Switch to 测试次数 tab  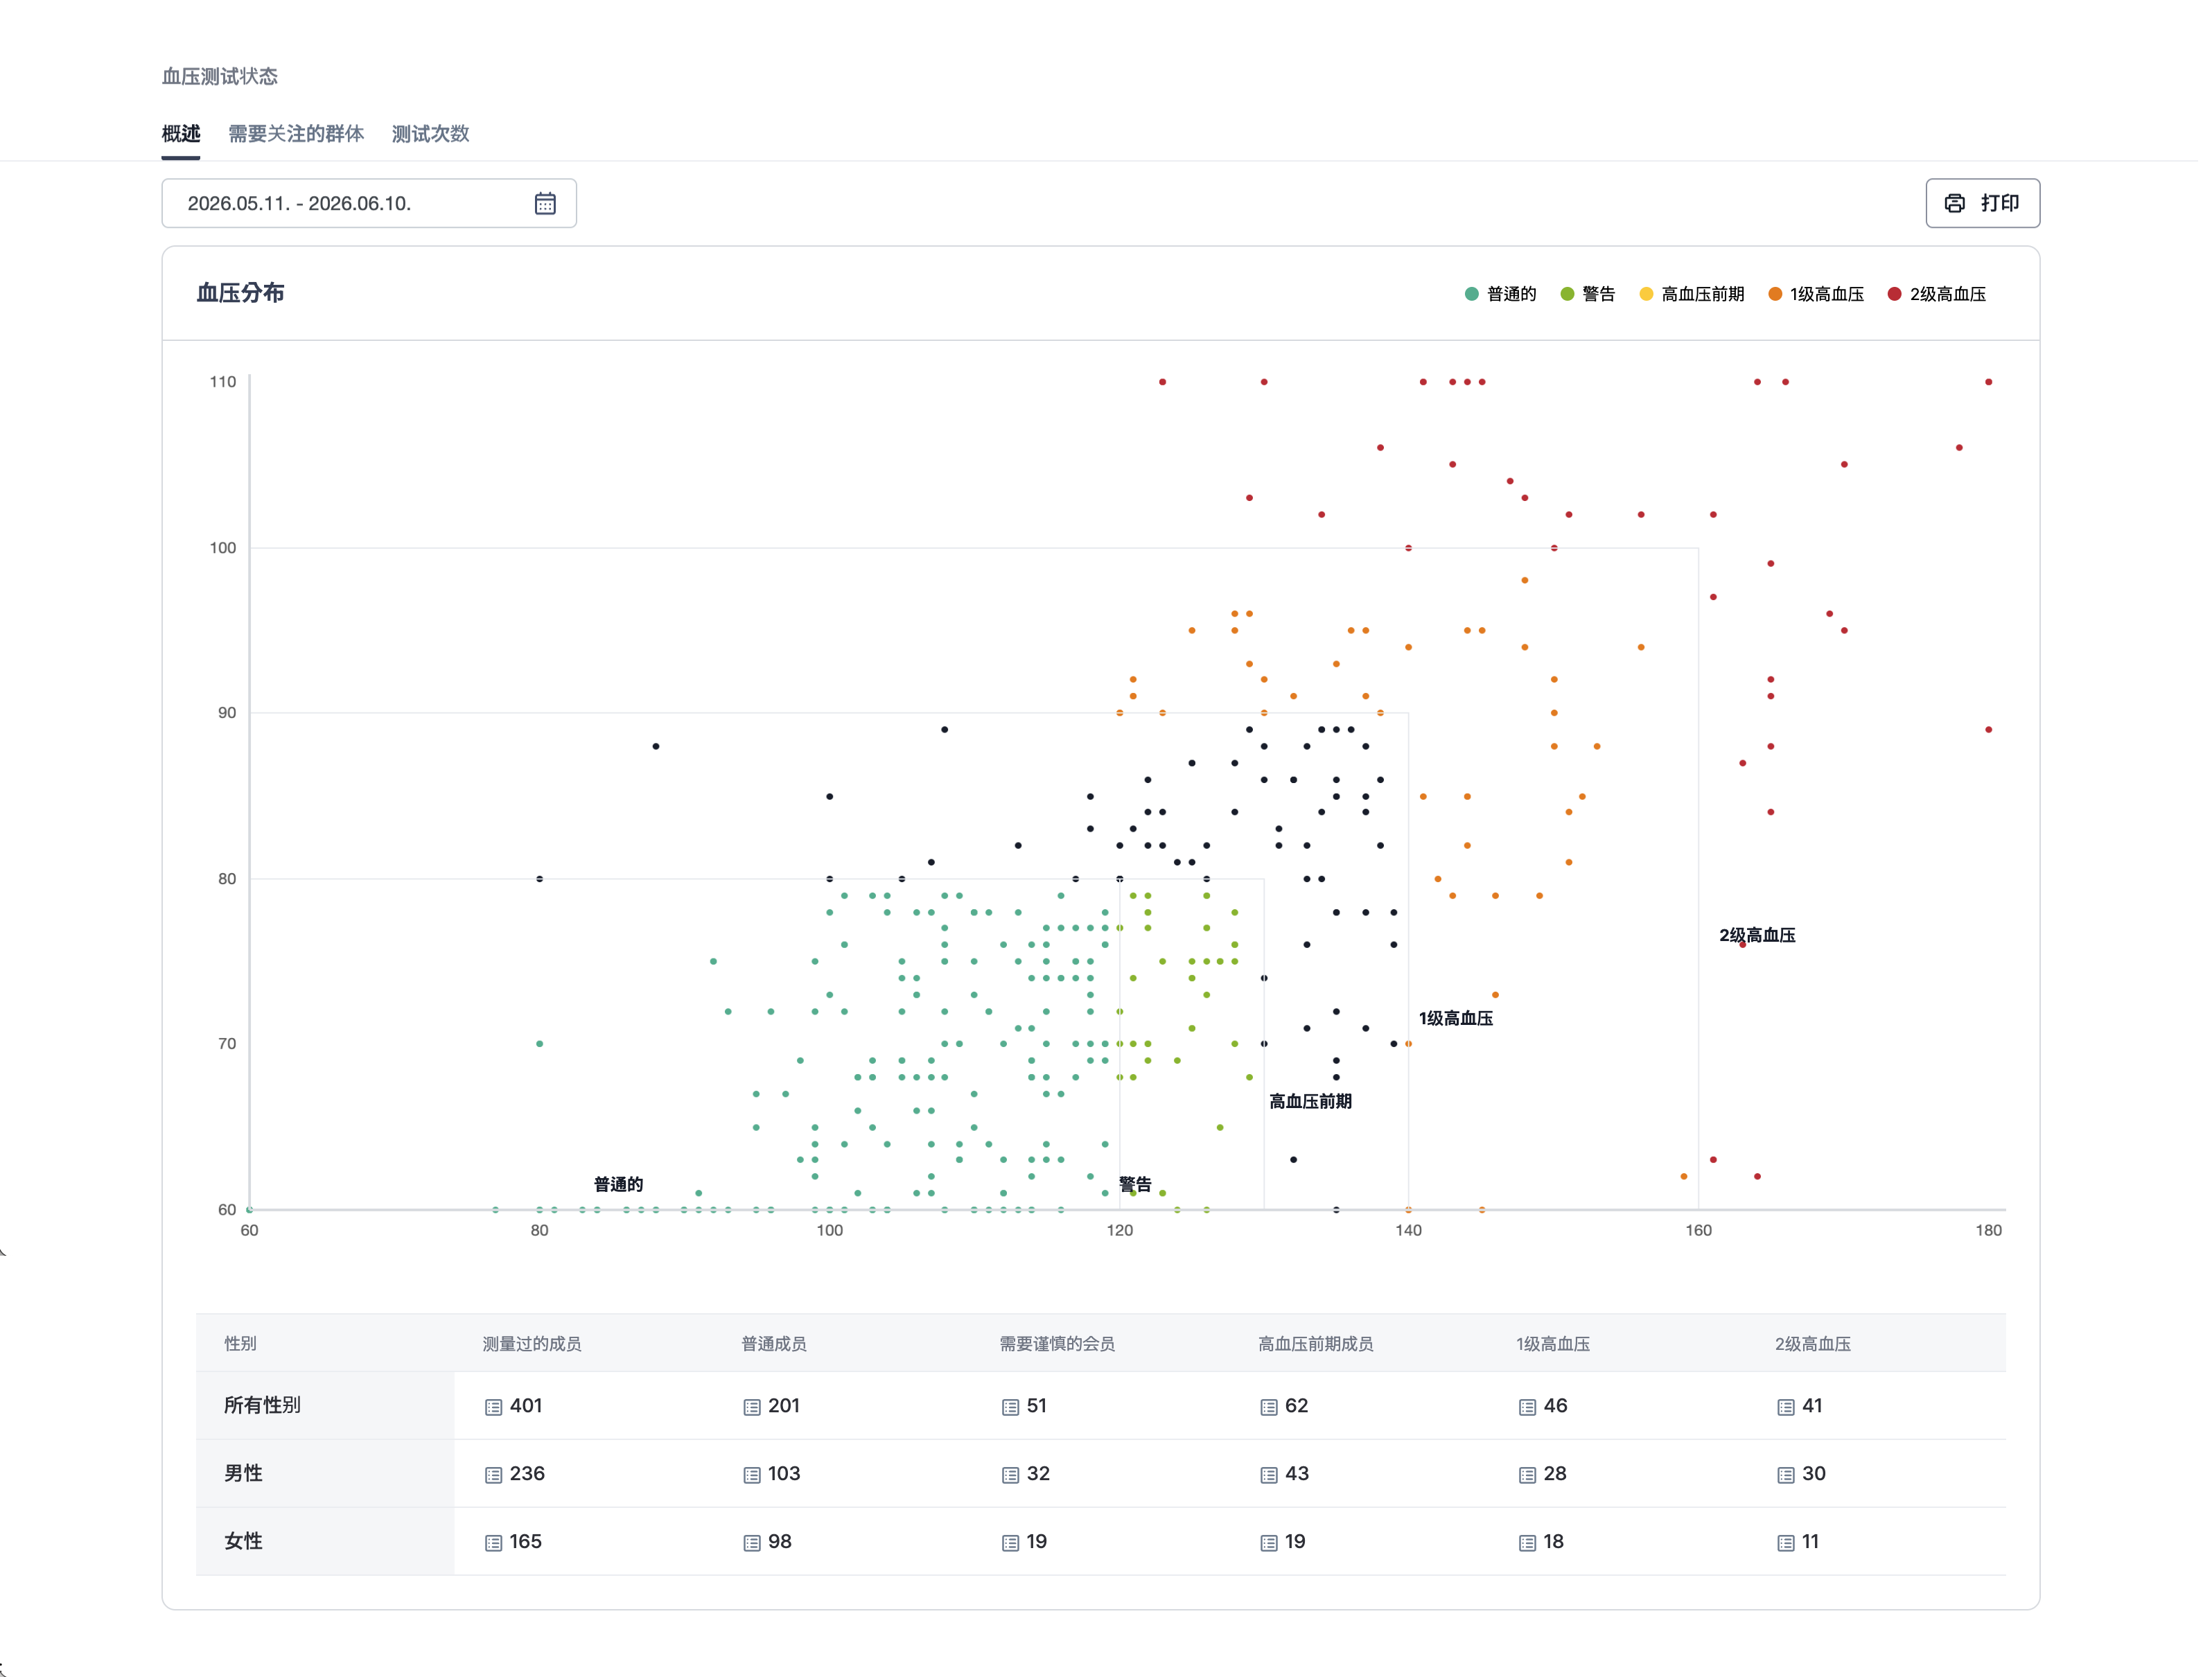431,134
